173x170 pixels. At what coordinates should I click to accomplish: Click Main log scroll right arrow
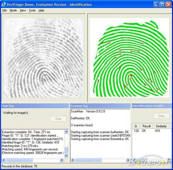tap(62, 160)
